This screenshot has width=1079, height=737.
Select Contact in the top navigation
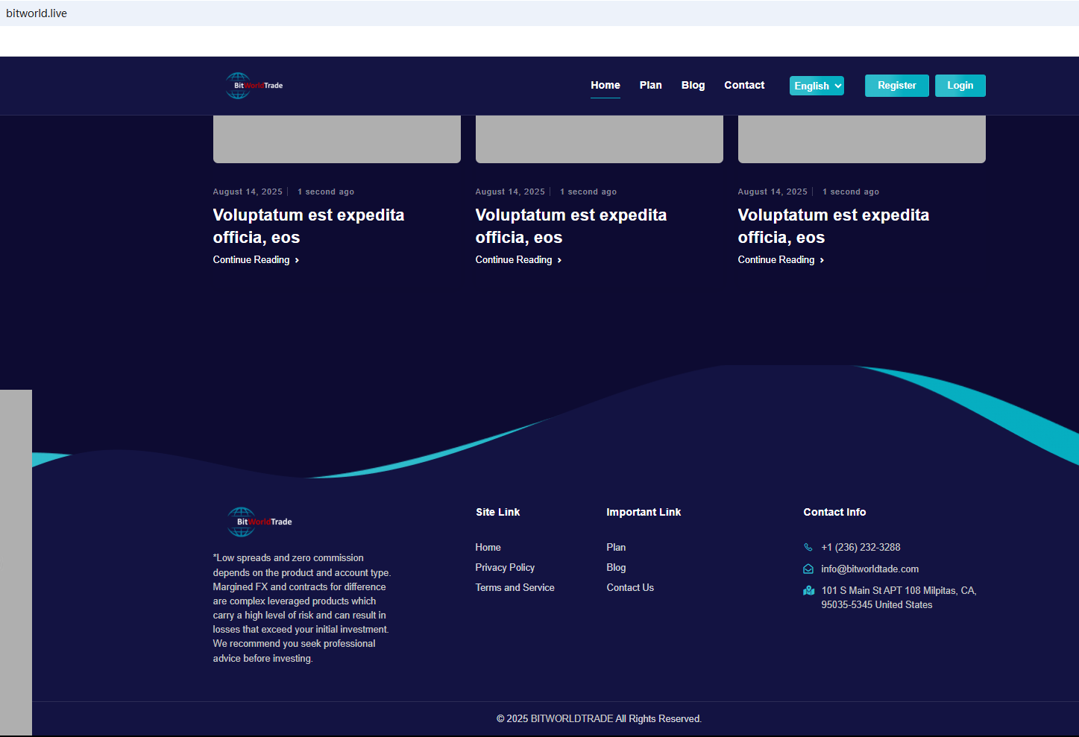(x=744, y=86)
